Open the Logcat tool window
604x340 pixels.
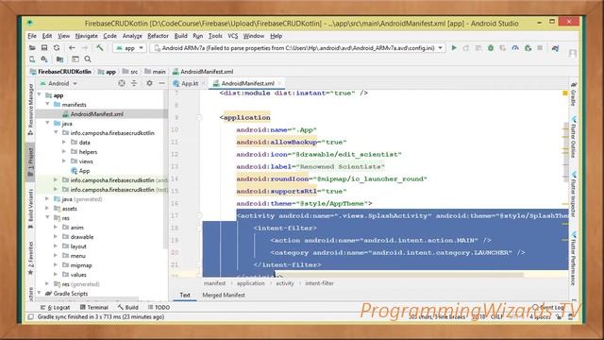56,307
